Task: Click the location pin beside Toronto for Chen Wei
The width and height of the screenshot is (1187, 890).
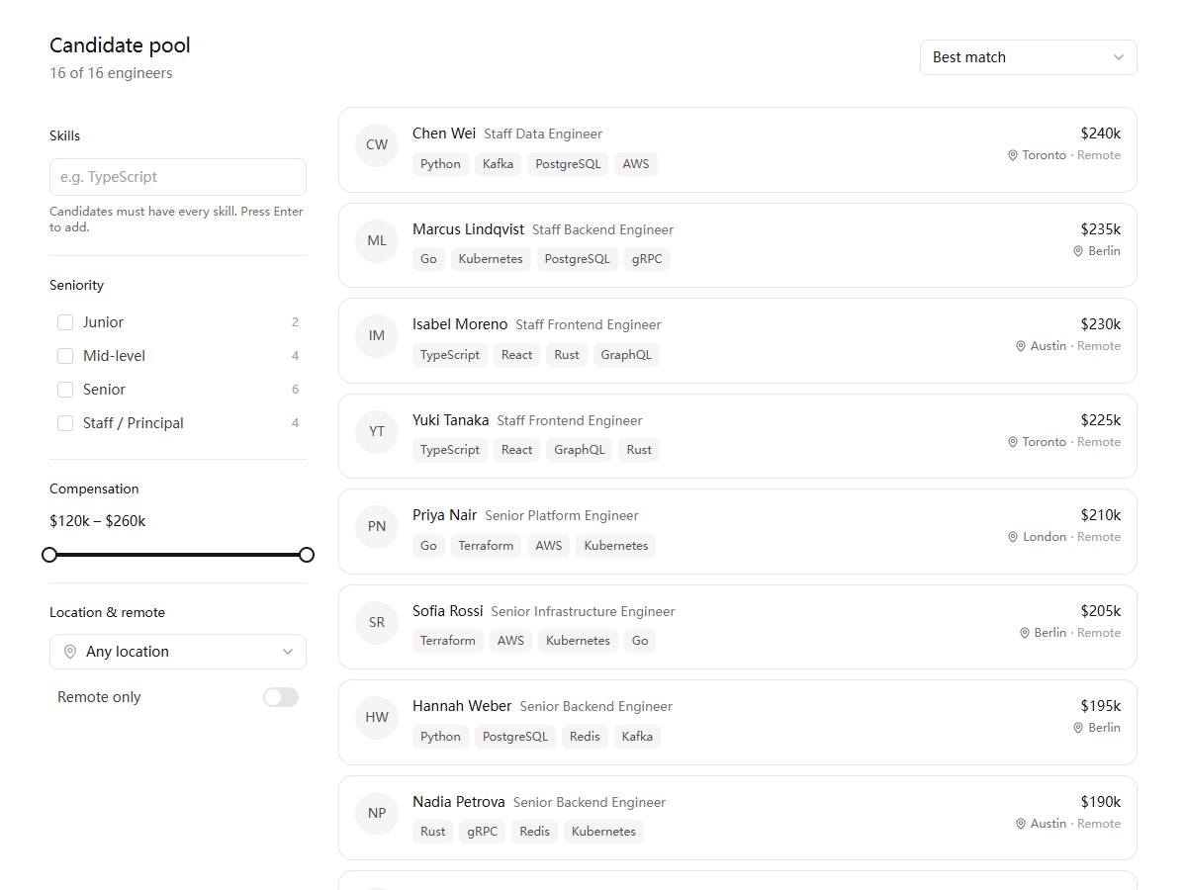Action: click(x=1013, y=155)
